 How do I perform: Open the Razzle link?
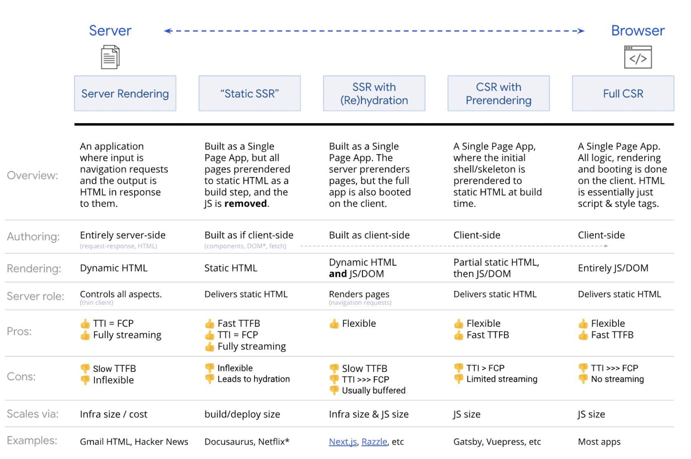[x=374, y=442]
